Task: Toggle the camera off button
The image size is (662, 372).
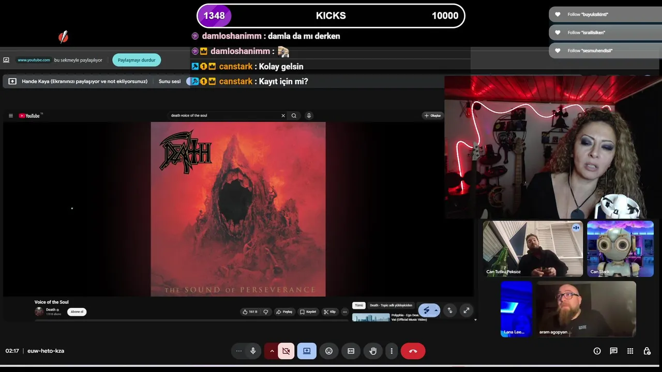Action: (286, 351)
